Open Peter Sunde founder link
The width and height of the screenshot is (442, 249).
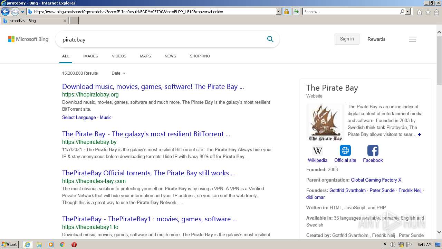382,191
